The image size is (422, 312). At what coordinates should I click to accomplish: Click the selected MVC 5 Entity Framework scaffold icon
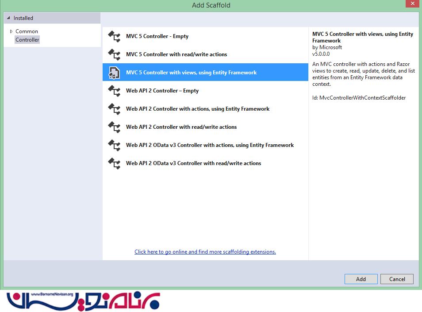click(x=114, y=73)
